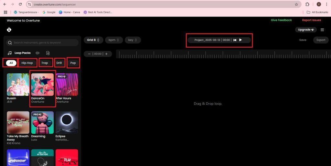331x166 pixels.
Task: Click the browser back arrow
Action: (x=5, y=4)
